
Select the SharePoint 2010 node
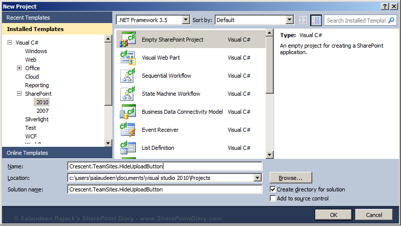click(x=42, y=102)
